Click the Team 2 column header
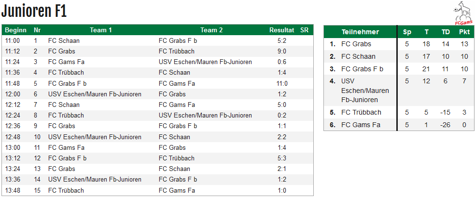475x197 pixels. click(211, 30)
